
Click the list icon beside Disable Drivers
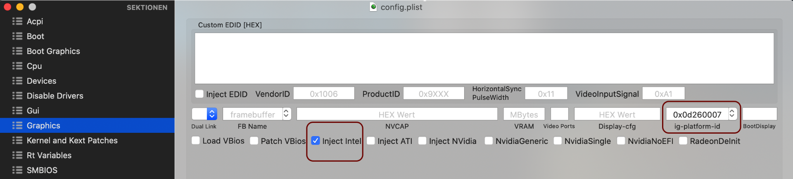[x=17, y=96]
